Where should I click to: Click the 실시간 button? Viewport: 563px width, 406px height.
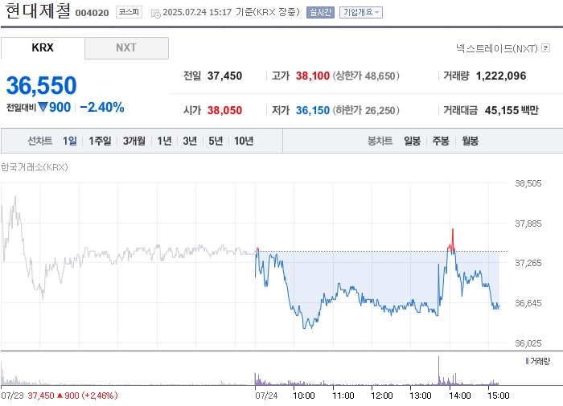(x=320, y=13)
